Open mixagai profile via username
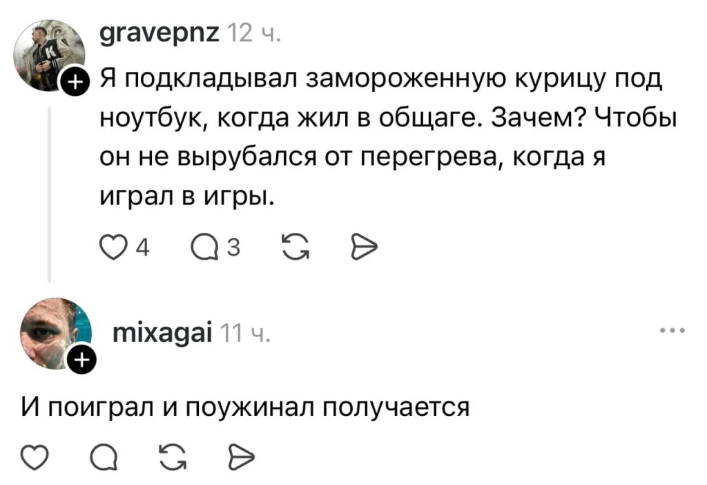The height and width of the screenshot is (485, 707). tap(162, 334)
